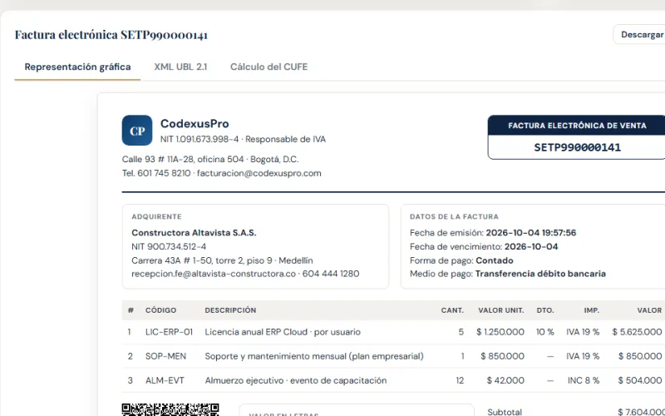The width and height of the screenshot is (665, 416).
Task: Click buyer NIT 900.734.512-4
Action: click(x=169, y=246)
